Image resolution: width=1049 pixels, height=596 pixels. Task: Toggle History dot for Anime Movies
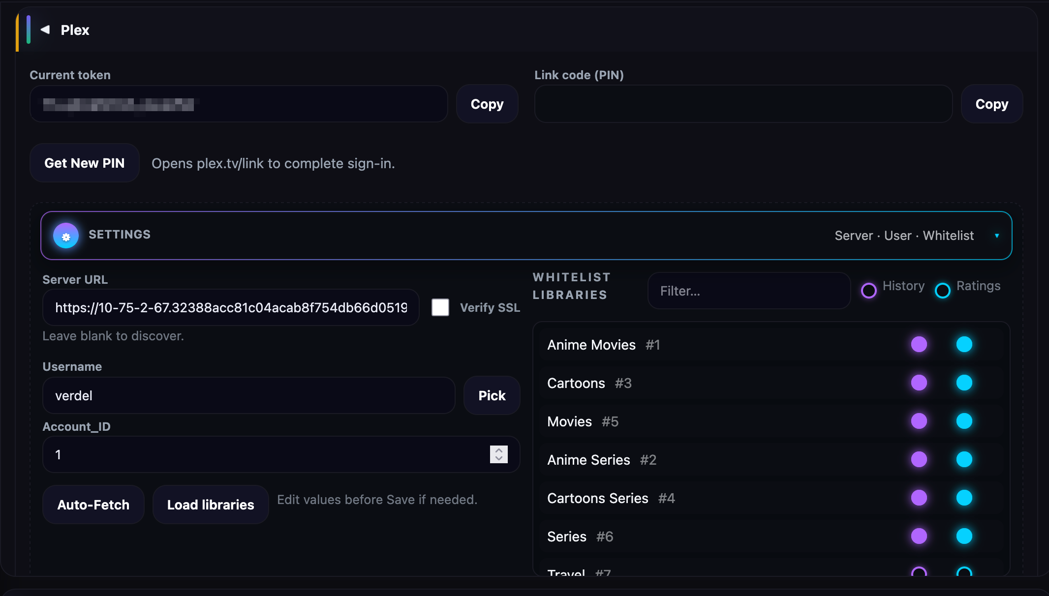click(919, 344)
